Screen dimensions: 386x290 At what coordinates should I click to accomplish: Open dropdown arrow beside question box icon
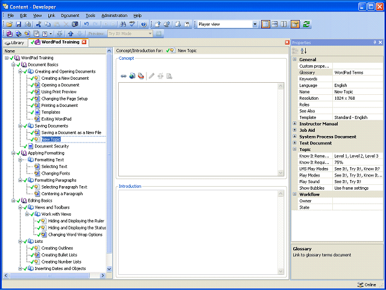pos(51,34)
